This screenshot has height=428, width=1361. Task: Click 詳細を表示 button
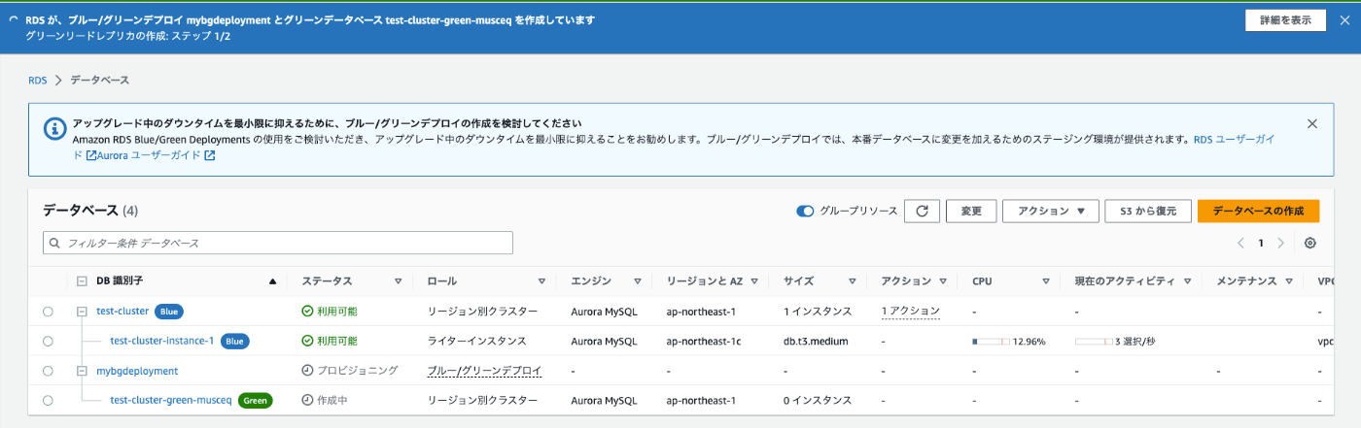[1285, 20]
